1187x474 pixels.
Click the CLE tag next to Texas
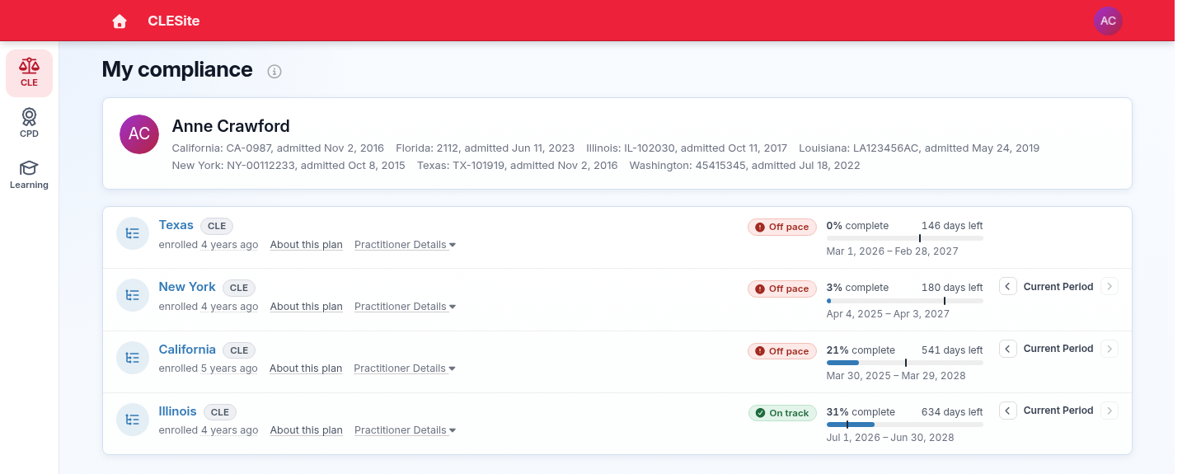(x=217, y=226)
